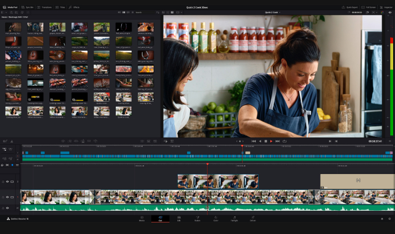Click the append to end icon

pyautogui.click(x=70, y=141)
